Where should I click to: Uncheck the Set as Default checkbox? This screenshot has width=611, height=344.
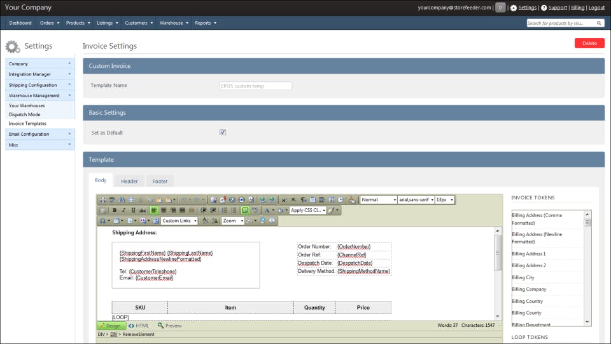click(x=223, y=132)
